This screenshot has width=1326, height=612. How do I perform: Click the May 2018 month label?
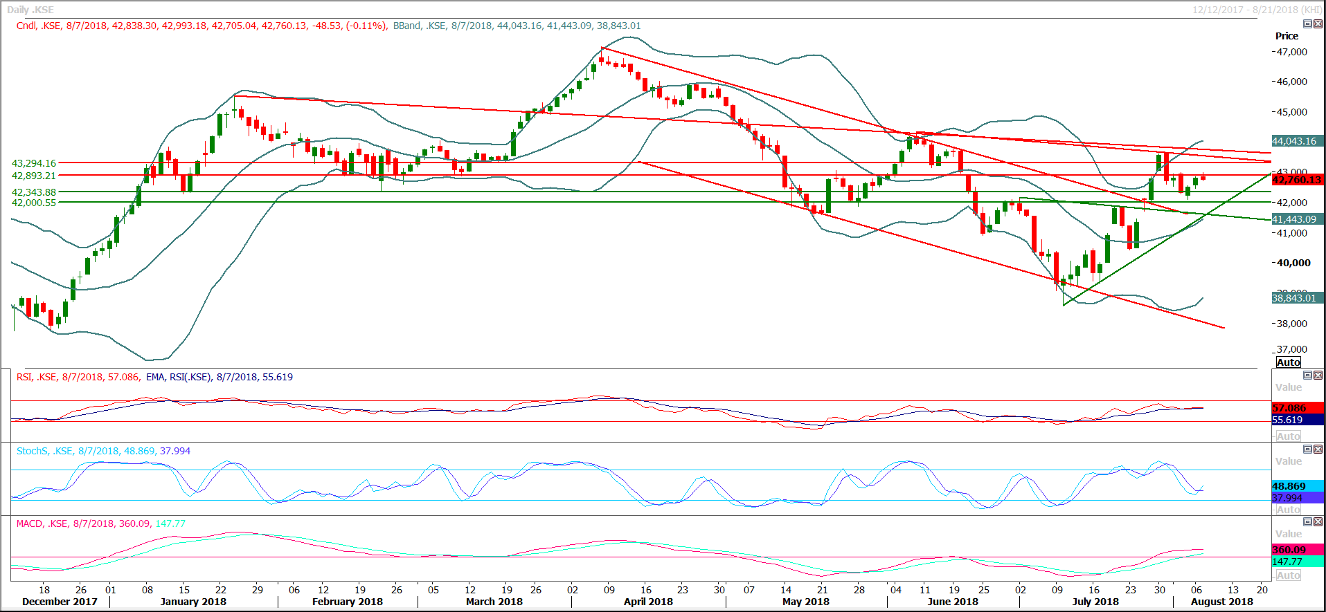[806, 602]
